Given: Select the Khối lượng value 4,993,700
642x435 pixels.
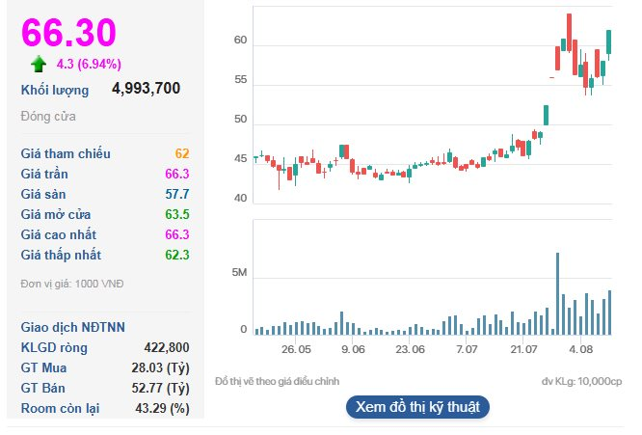Looking at the screenshot, I should coord(146,89).
